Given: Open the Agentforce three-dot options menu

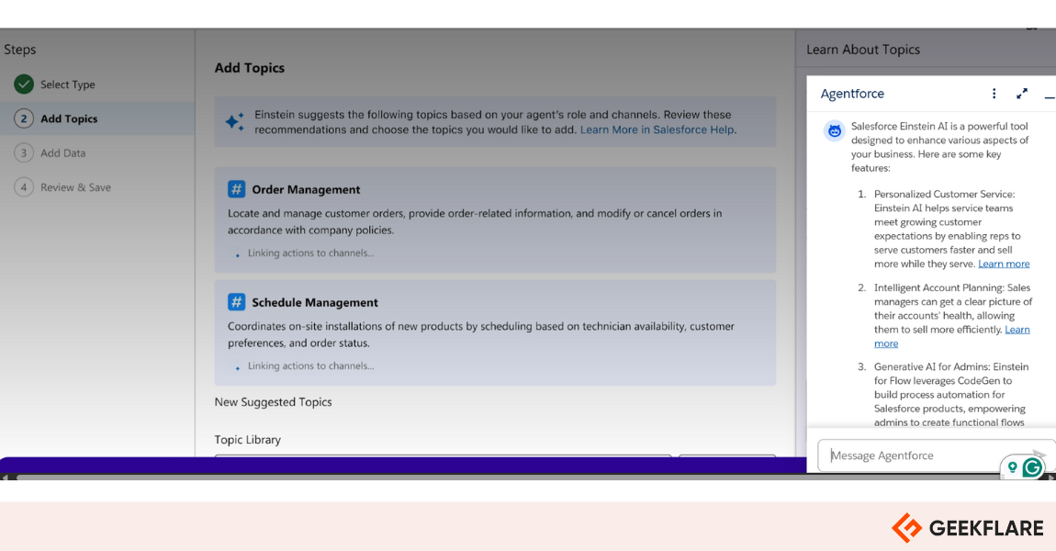Looking at the screenshot, I should click(994, 94).
